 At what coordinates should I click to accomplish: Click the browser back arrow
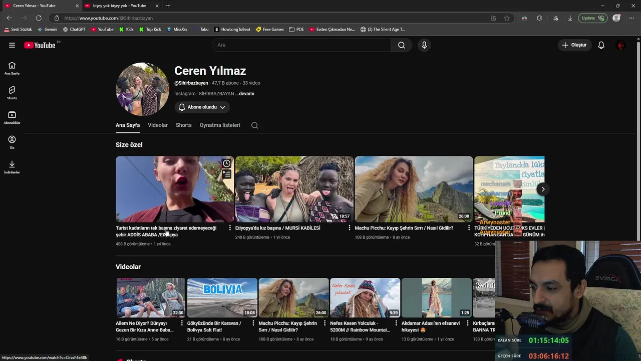(x=9, y=18)
